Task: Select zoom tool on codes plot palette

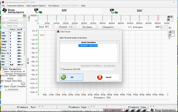Action: tap(169, 17)
